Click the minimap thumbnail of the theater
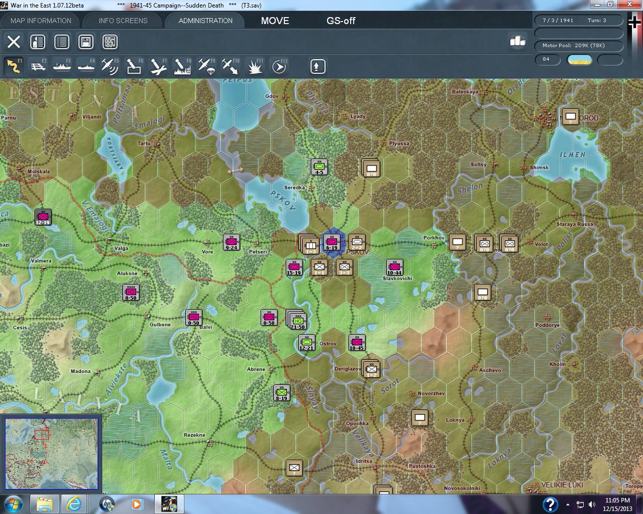The image size is (643, 514). pyautogui.click(x=51, y=454)
